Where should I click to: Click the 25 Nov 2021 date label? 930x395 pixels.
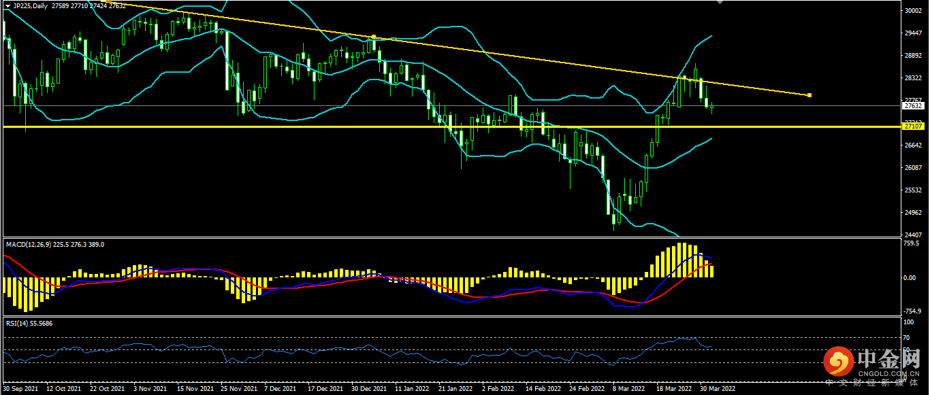tap(238, 390)
